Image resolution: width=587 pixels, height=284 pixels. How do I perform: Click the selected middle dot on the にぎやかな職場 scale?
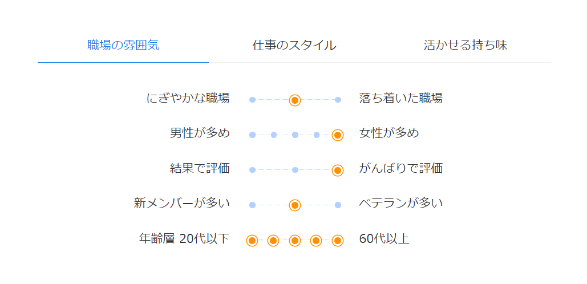(295, 100)
